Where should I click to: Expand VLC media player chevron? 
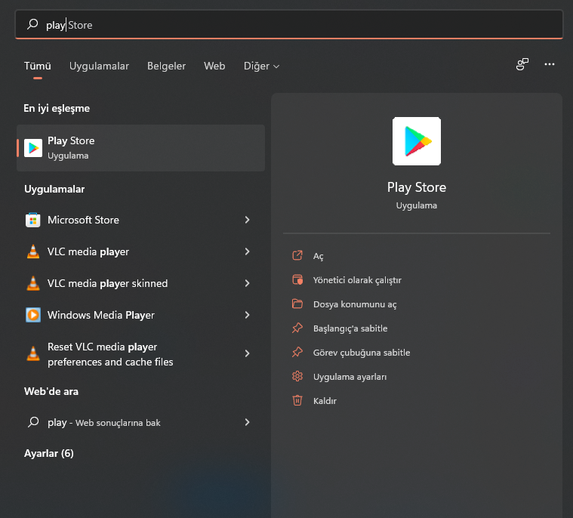click(x=248, y=251)
